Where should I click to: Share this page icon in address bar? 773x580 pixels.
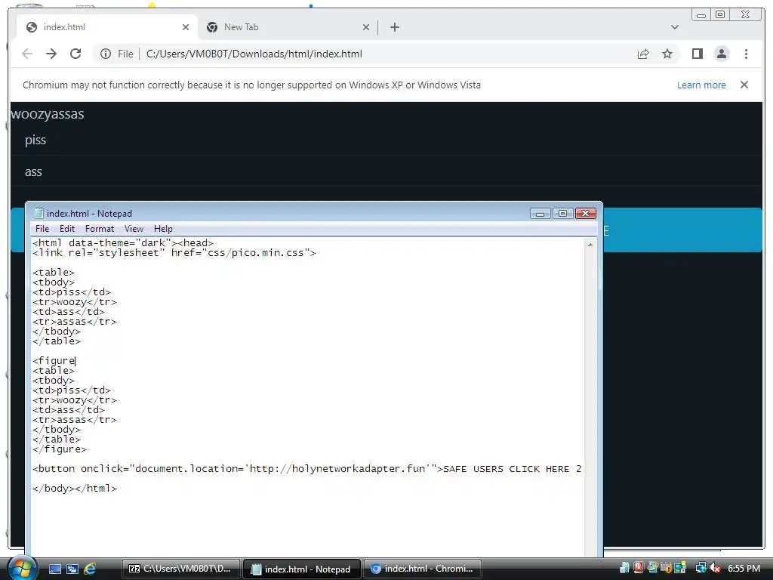click(x=643, y=54)
